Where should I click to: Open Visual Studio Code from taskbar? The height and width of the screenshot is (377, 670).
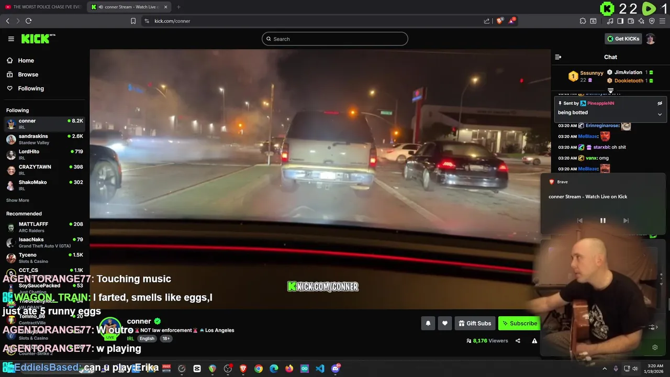coord(320,369)
